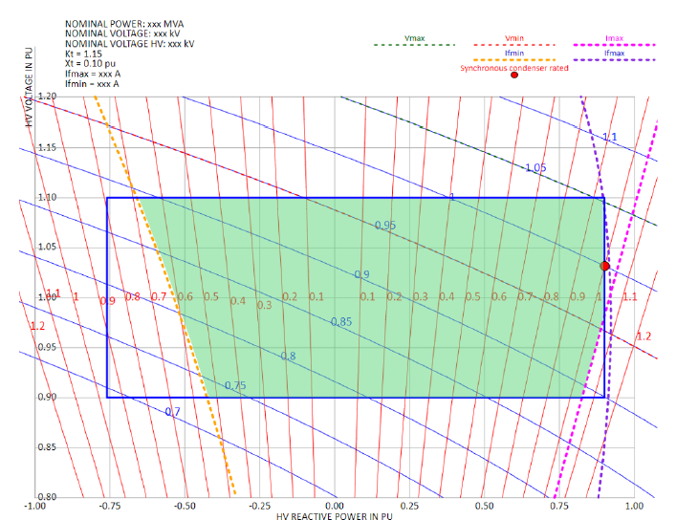The width and height of the screenshot is (676, 520).
Task: Click the red dot marker in the legend
Action: point(514,76)
